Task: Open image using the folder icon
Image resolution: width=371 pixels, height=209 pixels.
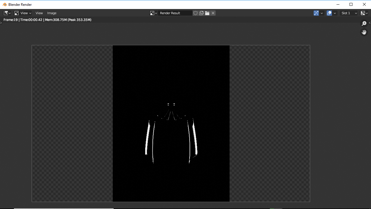Action: pyautogui.click(x=207, y=13)
